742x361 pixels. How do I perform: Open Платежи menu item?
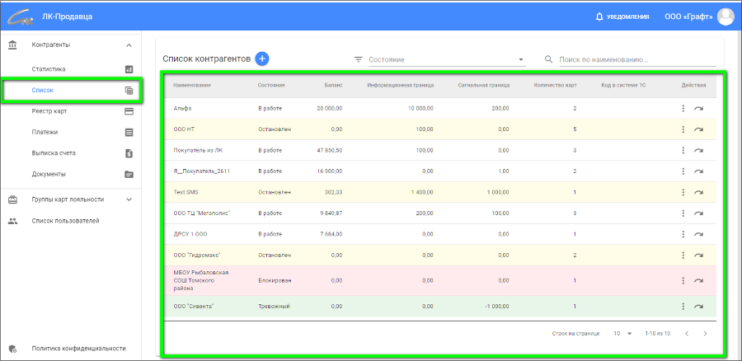45,132
